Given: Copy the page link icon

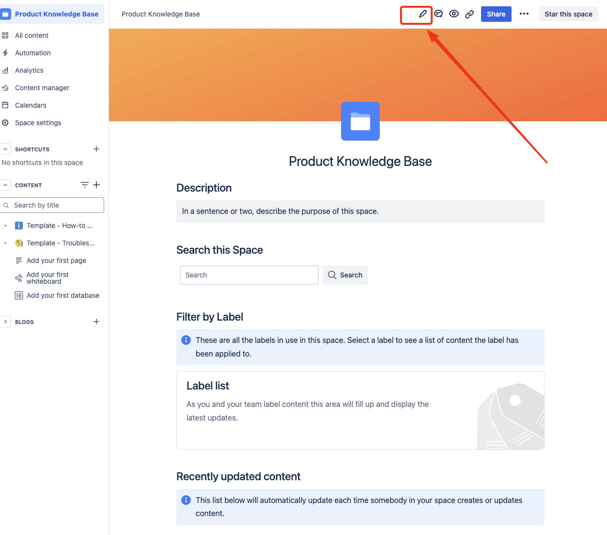Looking at the screenshot, I should (x=469, y=14).
